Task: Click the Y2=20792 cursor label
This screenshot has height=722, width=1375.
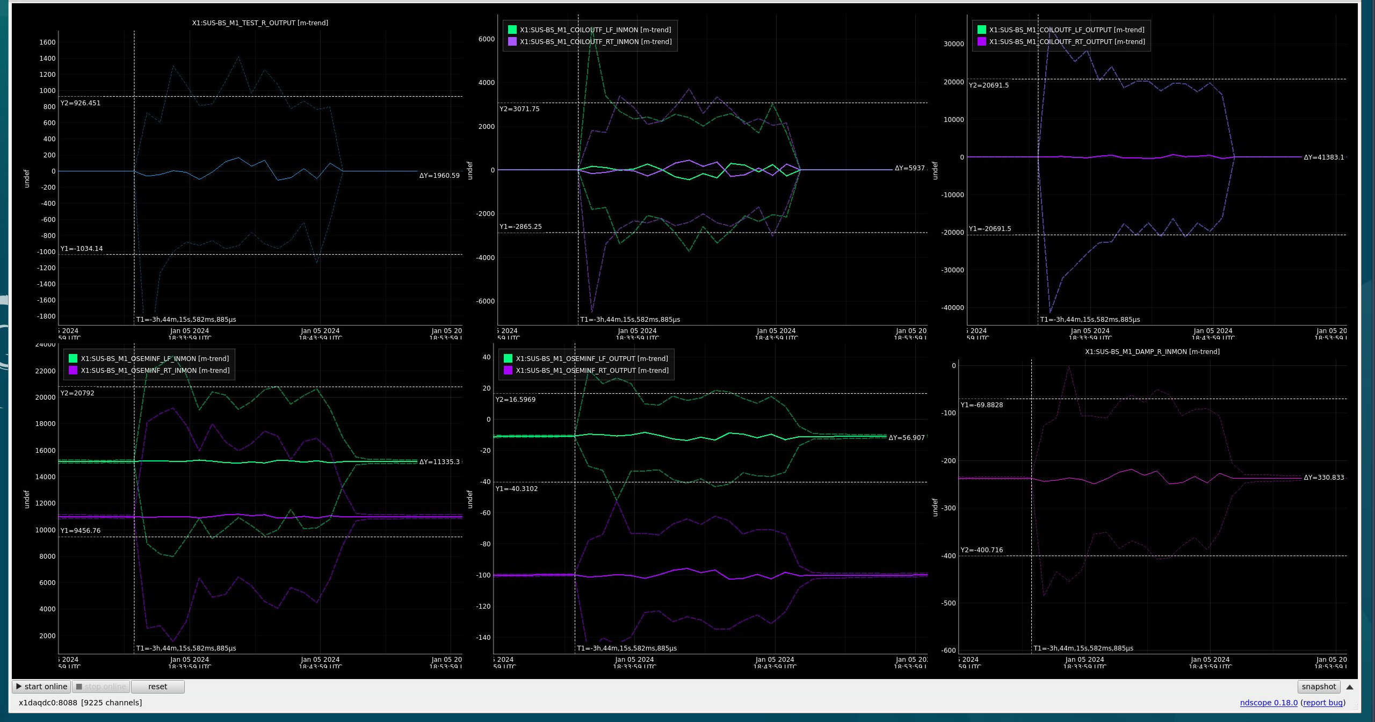Action: [x=77, y=393]
